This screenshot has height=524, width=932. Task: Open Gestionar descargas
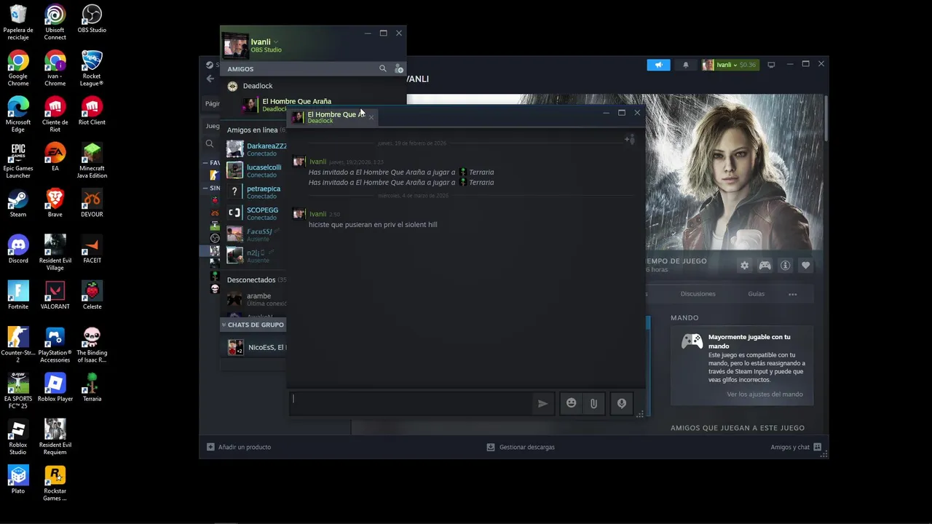point(521,447)
